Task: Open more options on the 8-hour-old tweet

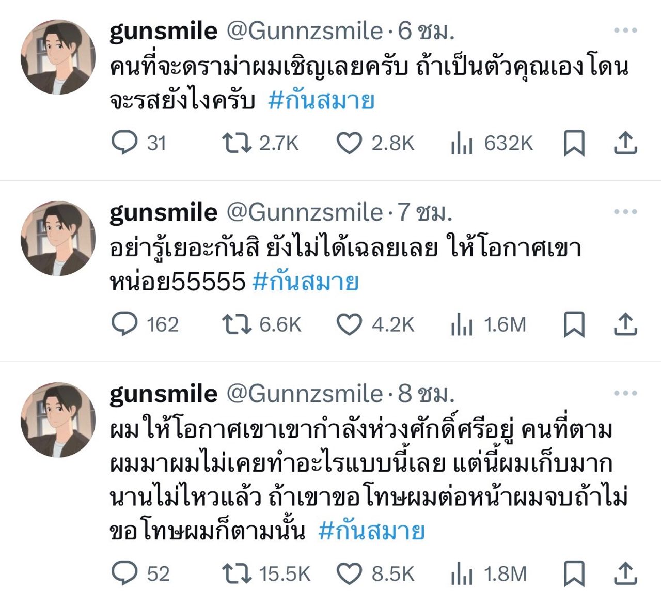Action: [625, 393]
